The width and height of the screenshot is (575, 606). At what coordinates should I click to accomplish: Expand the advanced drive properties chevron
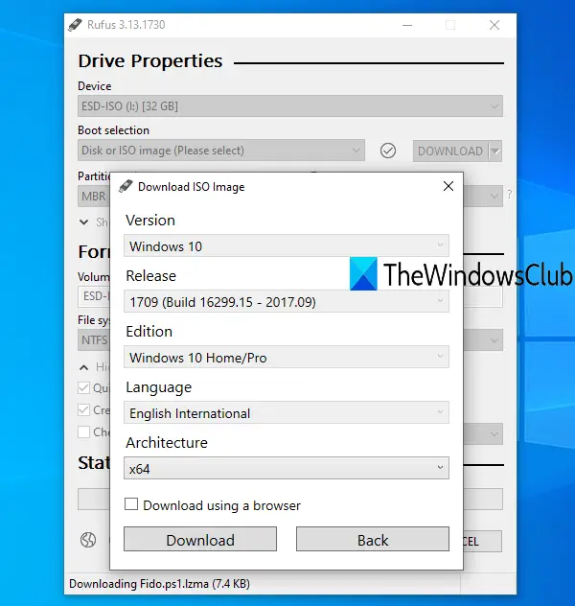coord(83,222)
